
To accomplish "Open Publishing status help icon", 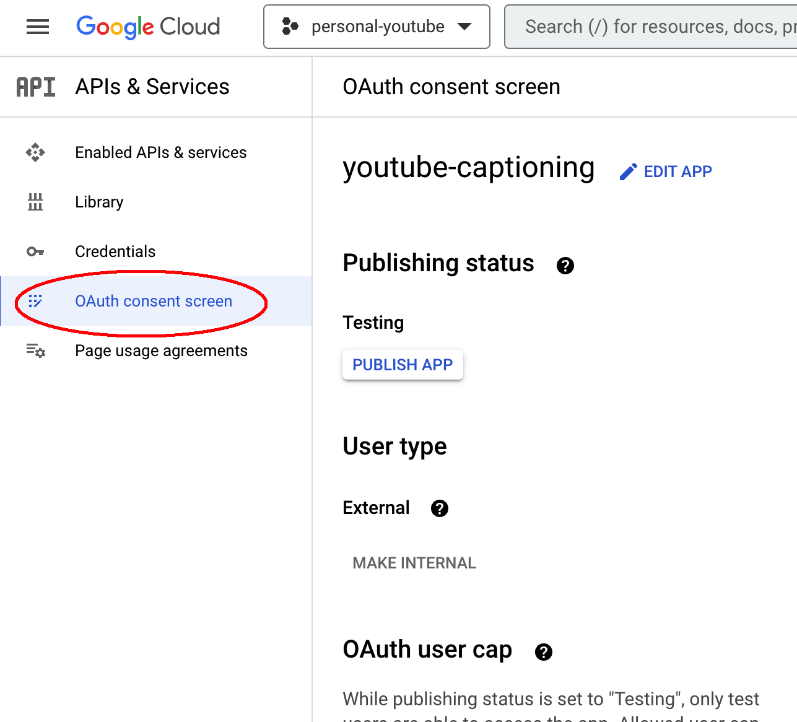I will click(x=565, y=266).
